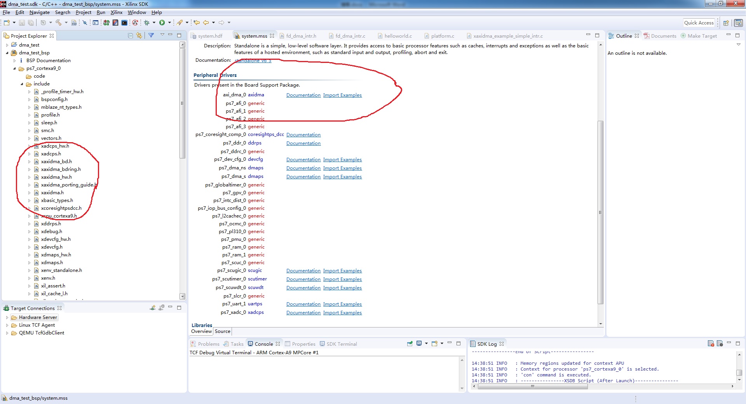Go to last edit location arrow
746x404 pixels.
(197, 23)
